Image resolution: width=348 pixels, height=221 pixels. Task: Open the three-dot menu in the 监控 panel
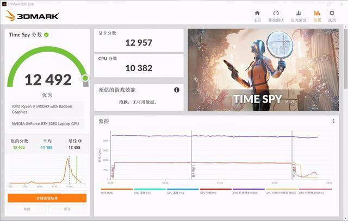(333, 121)
